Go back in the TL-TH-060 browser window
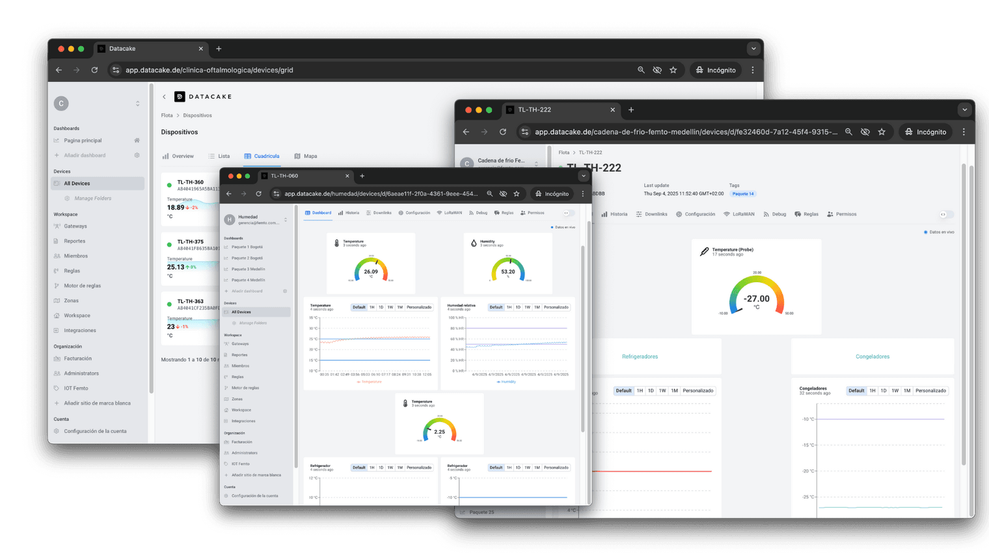 click(229, 194)
